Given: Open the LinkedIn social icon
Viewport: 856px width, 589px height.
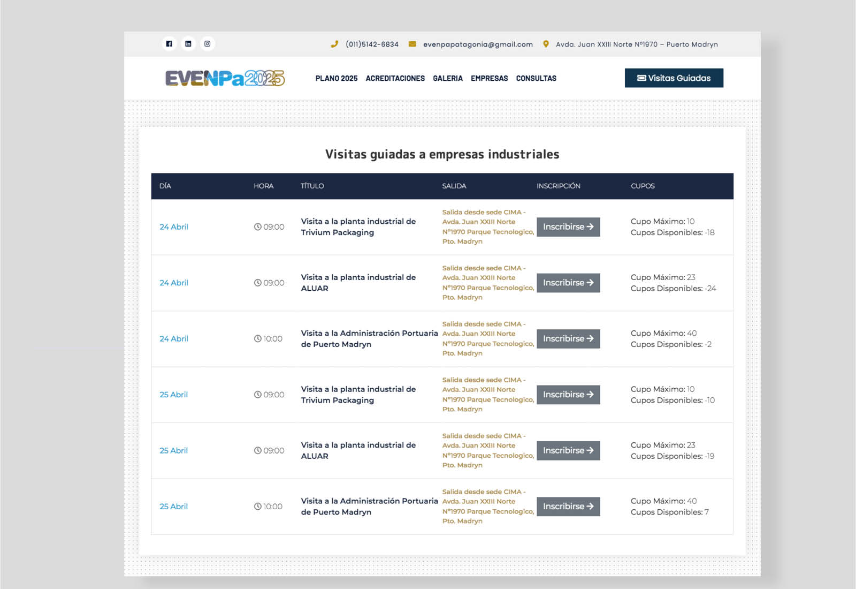Looking at the screenshot, I should 188,44.
